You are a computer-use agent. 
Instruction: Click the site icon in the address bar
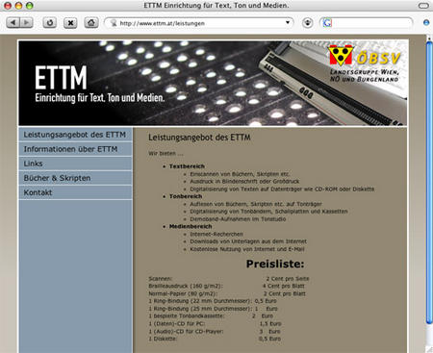point(114,23)
